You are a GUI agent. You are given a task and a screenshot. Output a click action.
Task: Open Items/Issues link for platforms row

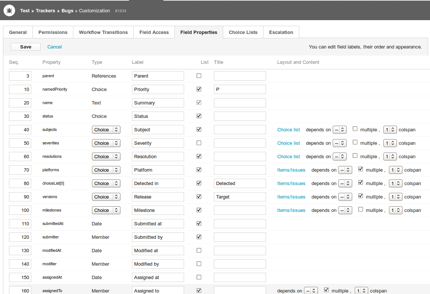(x=291, y=170)
